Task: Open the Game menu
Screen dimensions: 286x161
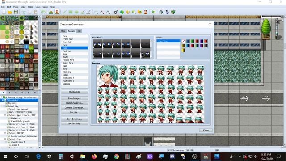Action: click(x=45, y=7)
